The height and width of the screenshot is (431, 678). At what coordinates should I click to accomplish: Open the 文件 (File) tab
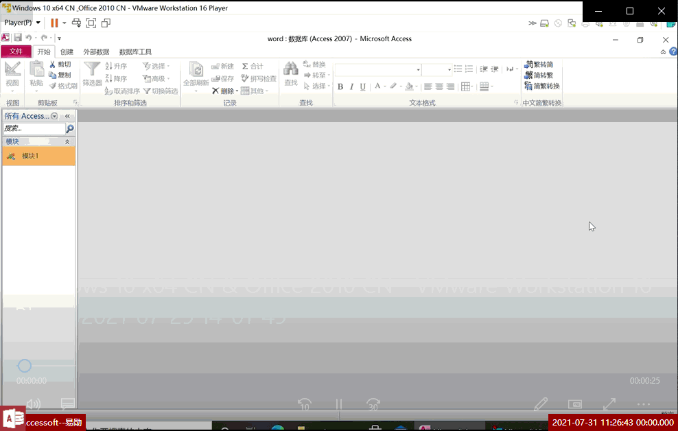pyautogui.click(x=16, y=51)
